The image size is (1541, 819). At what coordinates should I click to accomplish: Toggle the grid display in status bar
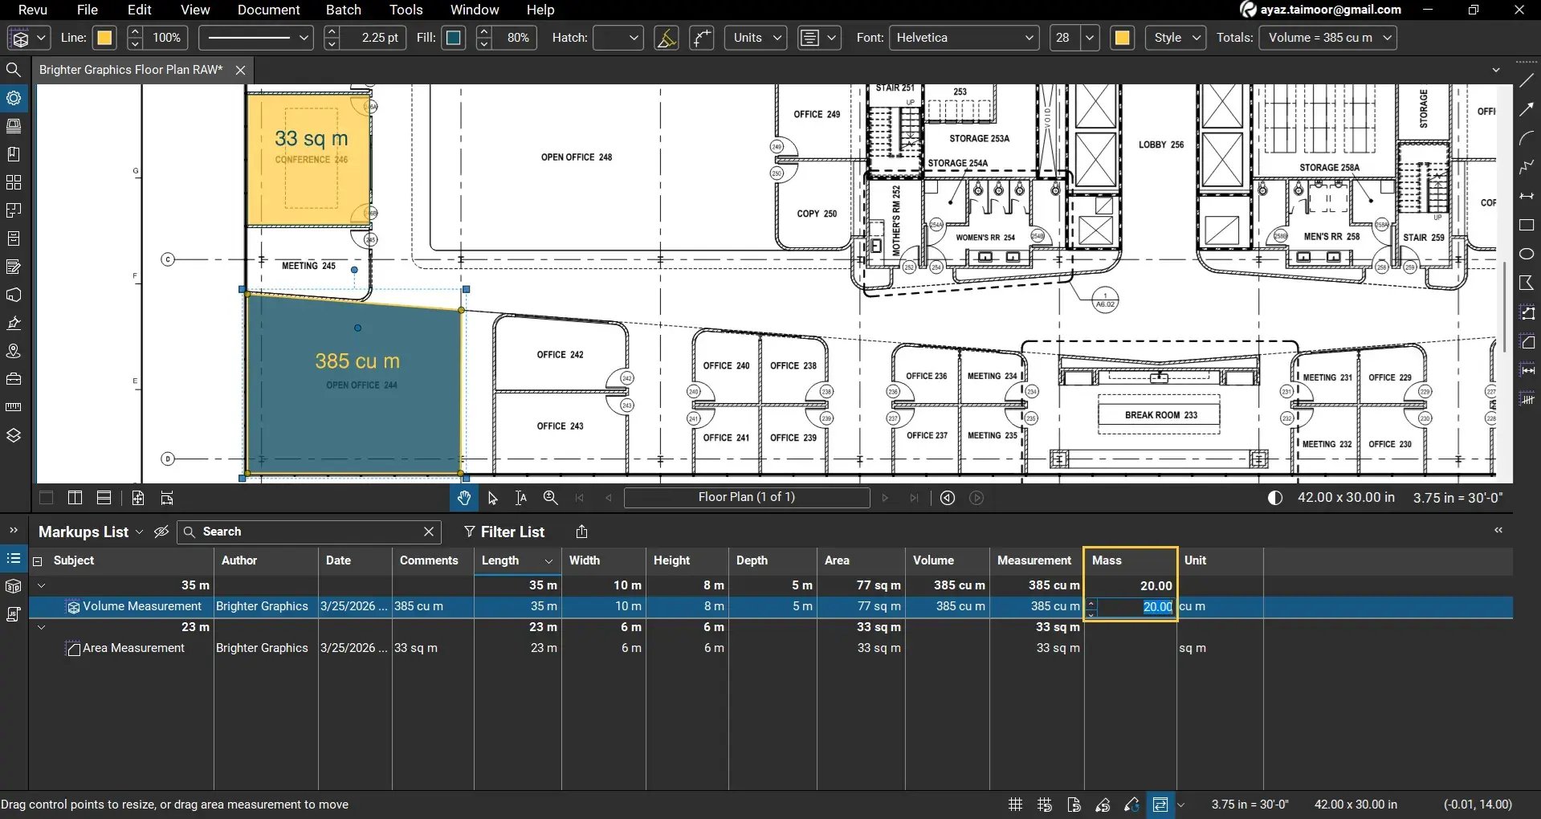click(x=1014, y=804)
